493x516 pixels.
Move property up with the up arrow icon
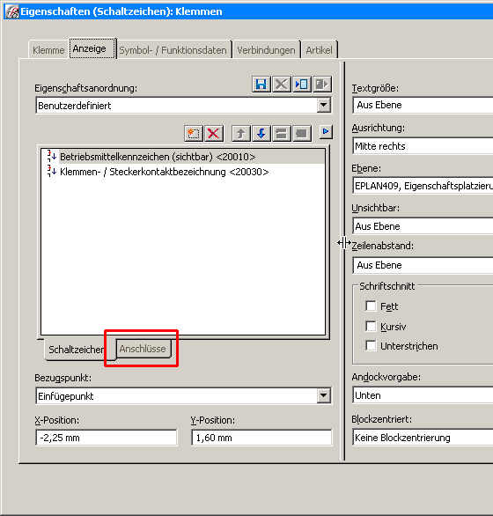click(241, 133)
